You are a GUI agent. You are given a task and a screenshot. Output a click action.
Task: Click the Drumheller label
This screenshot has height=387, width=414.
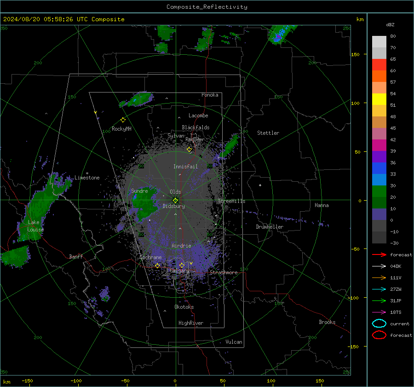[x=270, y=227]
